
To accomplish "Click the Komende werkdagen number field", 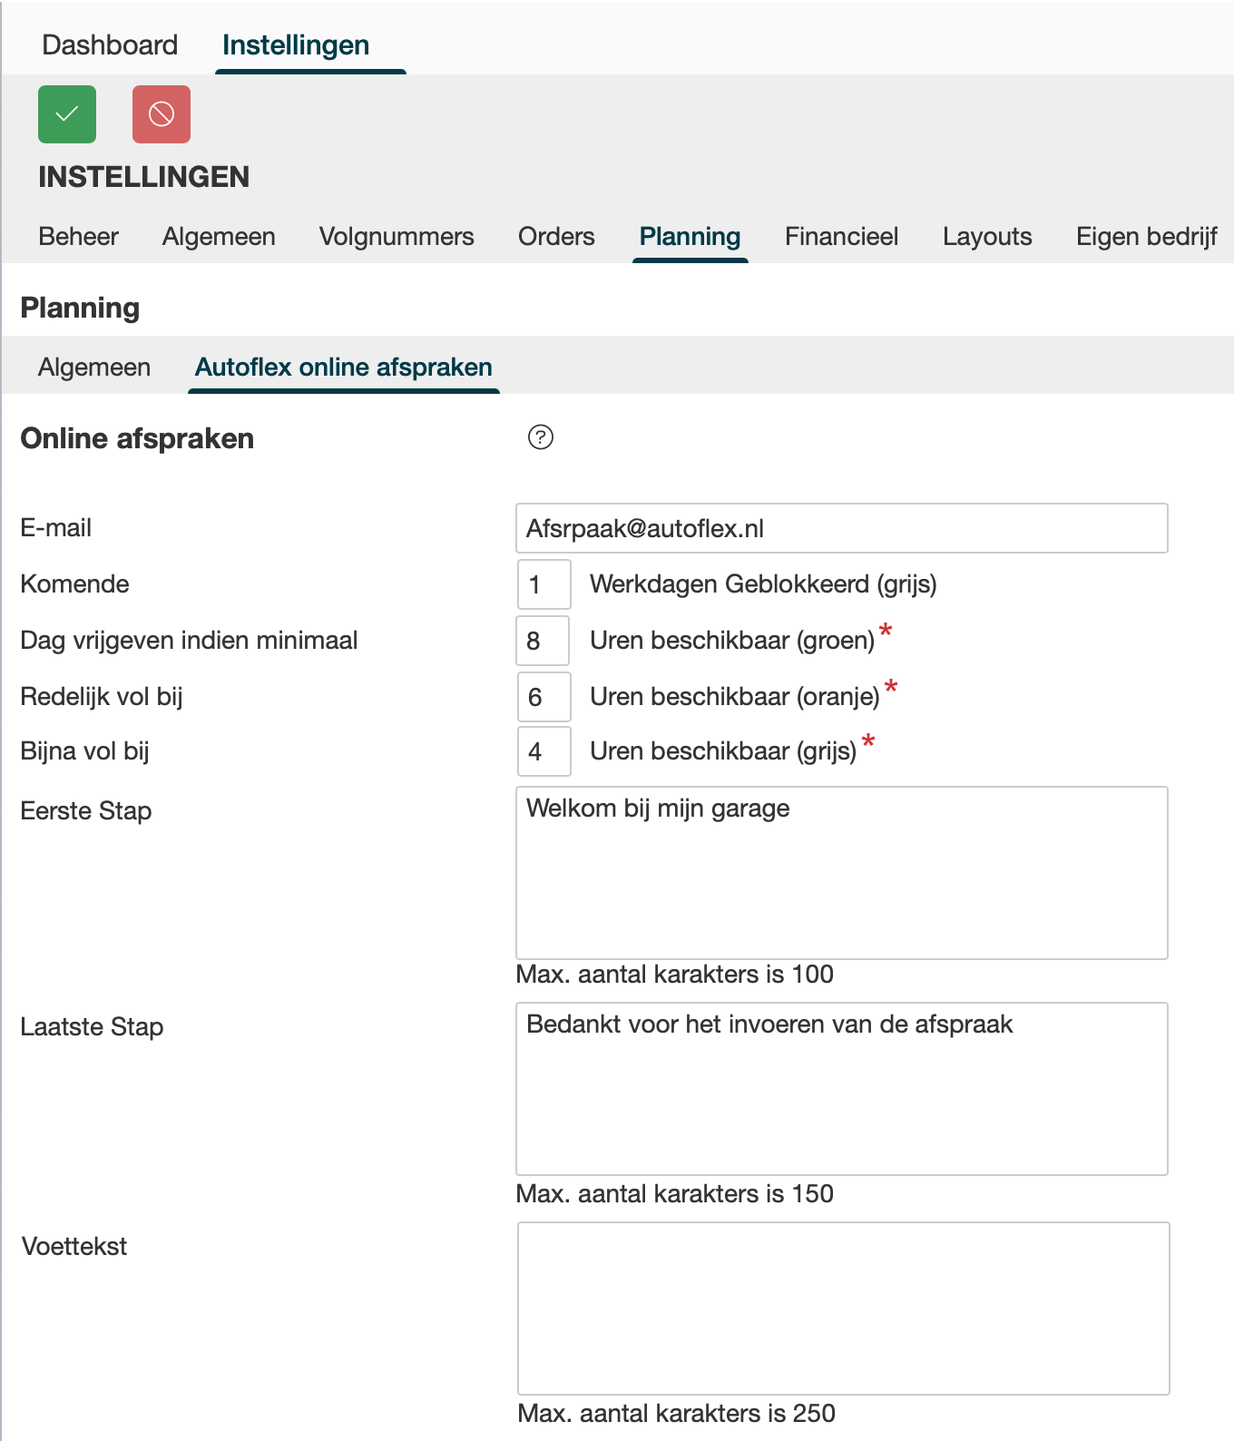I will pos(544,584).
